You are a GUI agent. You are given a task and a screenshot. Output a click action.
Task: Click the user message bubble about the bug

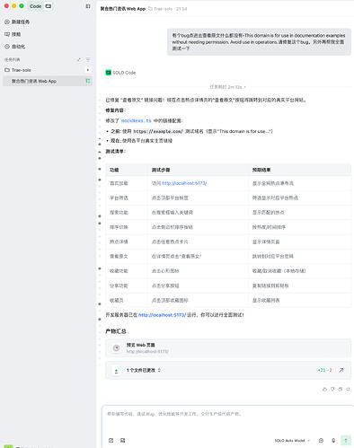(x=259, y=42)
